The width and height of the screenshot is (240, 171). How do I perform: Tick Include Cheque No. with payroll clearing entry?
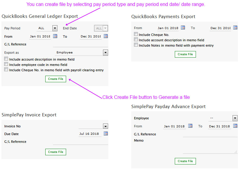6,69
